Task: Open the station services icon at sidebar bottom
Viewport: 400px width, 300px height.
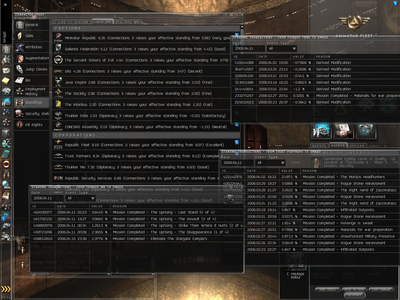Action: click(6, 237)
